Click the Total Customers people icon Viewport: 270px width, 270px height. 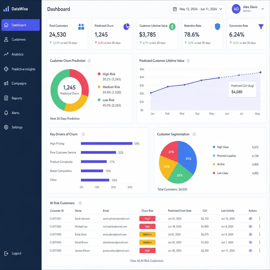click(x=81, y=27)
